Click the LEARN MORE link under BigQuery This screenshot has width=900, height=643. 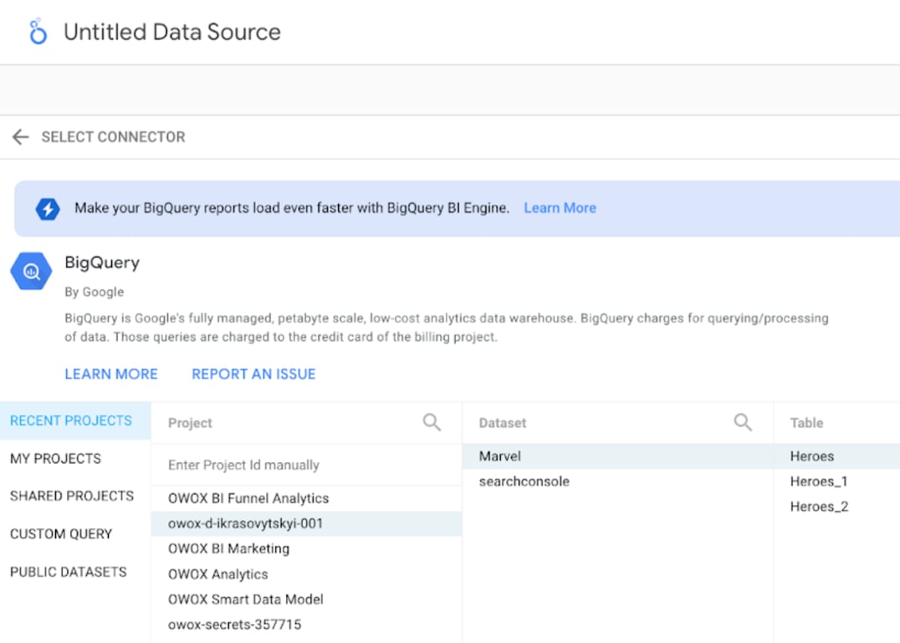[110, 374]
